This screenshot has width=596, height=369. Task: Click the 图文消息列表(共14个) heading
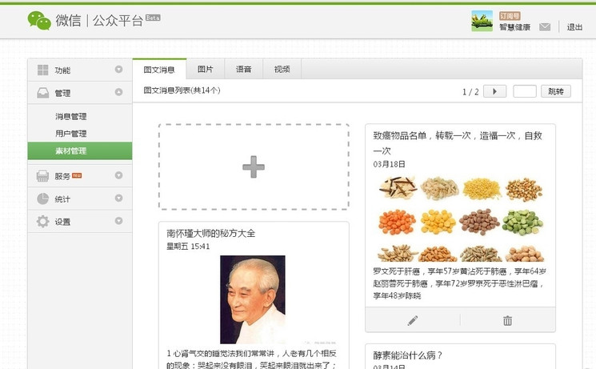coord(182,90)
